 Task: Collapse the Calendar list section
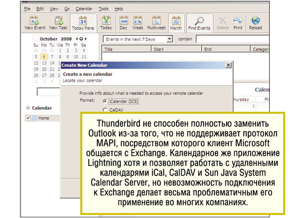[28, 108]
